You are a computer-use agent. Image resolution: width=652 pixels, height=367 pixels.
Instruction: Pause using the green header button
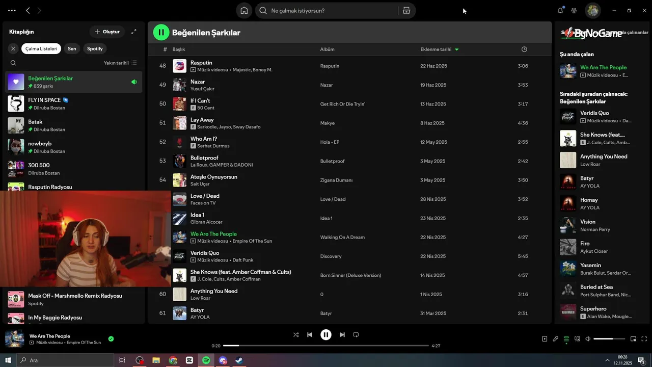click(x=161, y=33)
